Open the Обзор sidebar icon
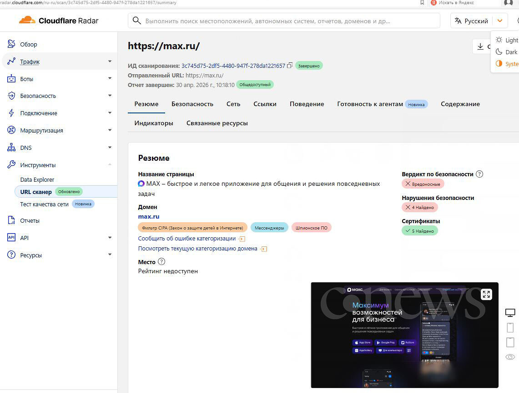The image size is (519, 393). [x=11, y=44]
